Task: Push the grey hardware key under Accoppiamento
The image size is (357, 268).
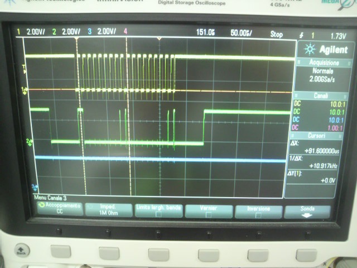Action: tap(61, 251)
